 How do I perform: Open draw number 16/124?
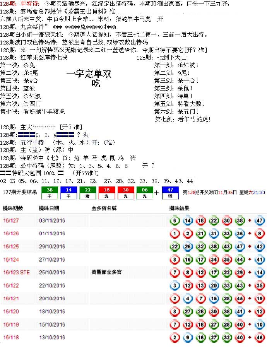[x=11, y=260]
